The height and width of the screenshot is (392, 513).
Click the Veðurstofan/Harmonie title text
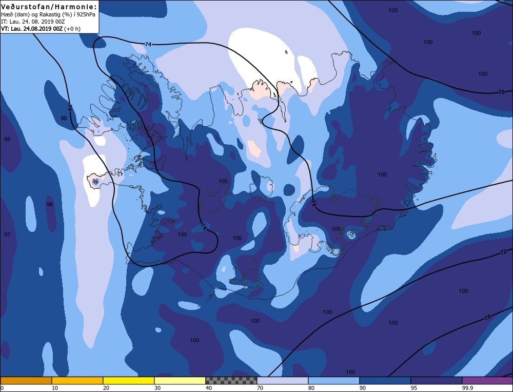pyautogui.click(x=49, y=6)
